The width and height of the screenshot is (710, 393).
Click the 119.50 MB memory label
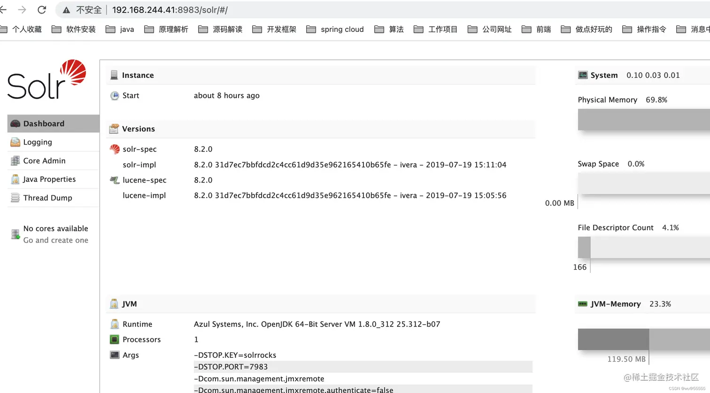tap(626, 359)
